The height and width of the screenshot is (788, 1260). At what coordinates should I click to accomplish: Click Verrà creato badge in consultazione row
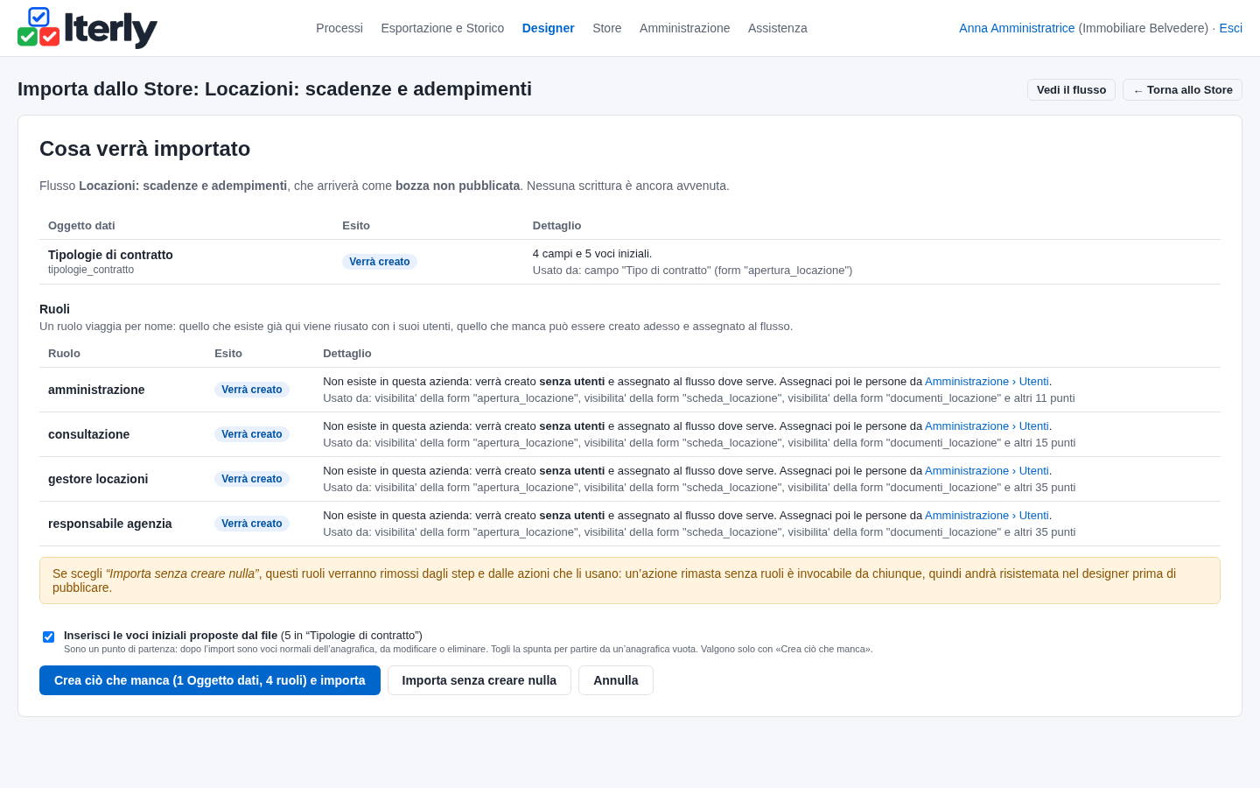click(x=252, y=434)
